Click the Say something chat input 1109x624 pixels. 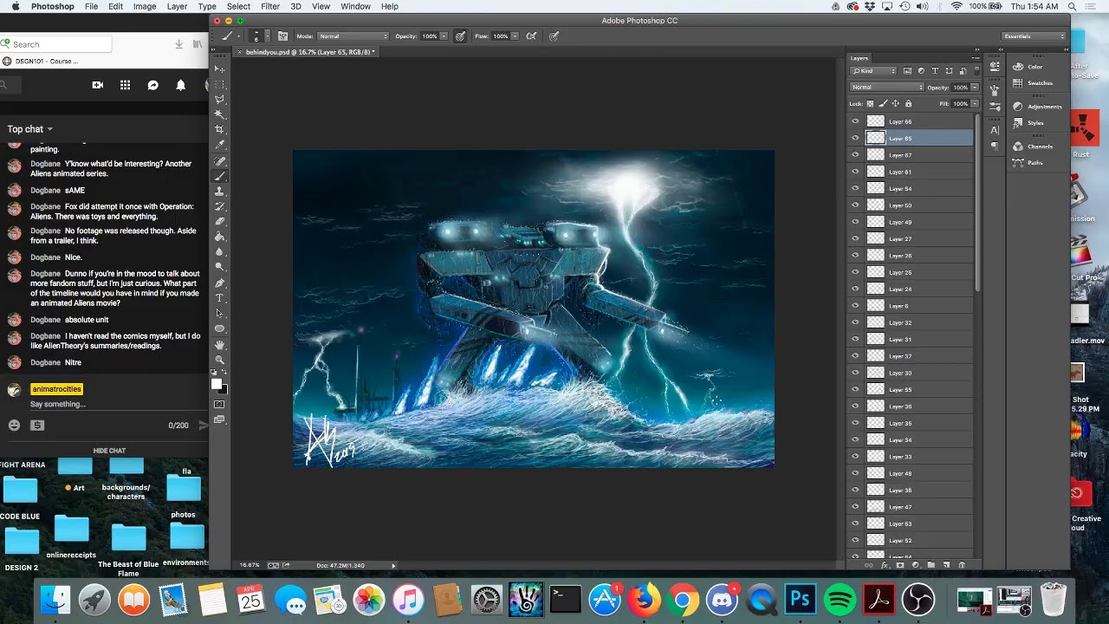(x=58, y=404)
